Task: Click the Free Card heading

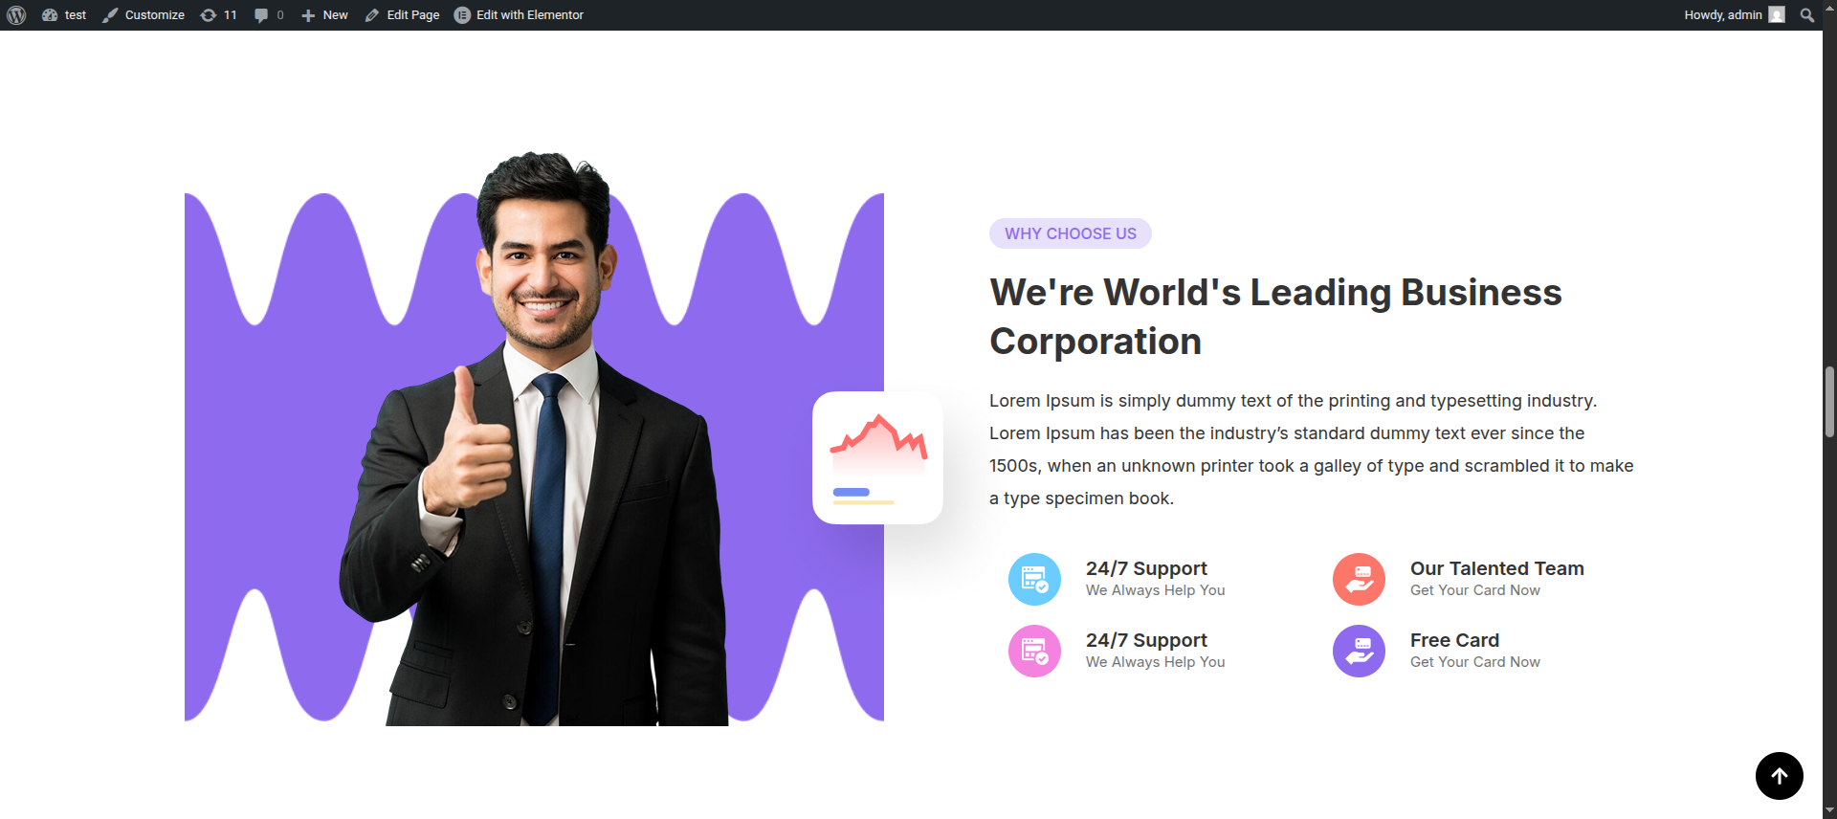Action: tap(1454, 640)
